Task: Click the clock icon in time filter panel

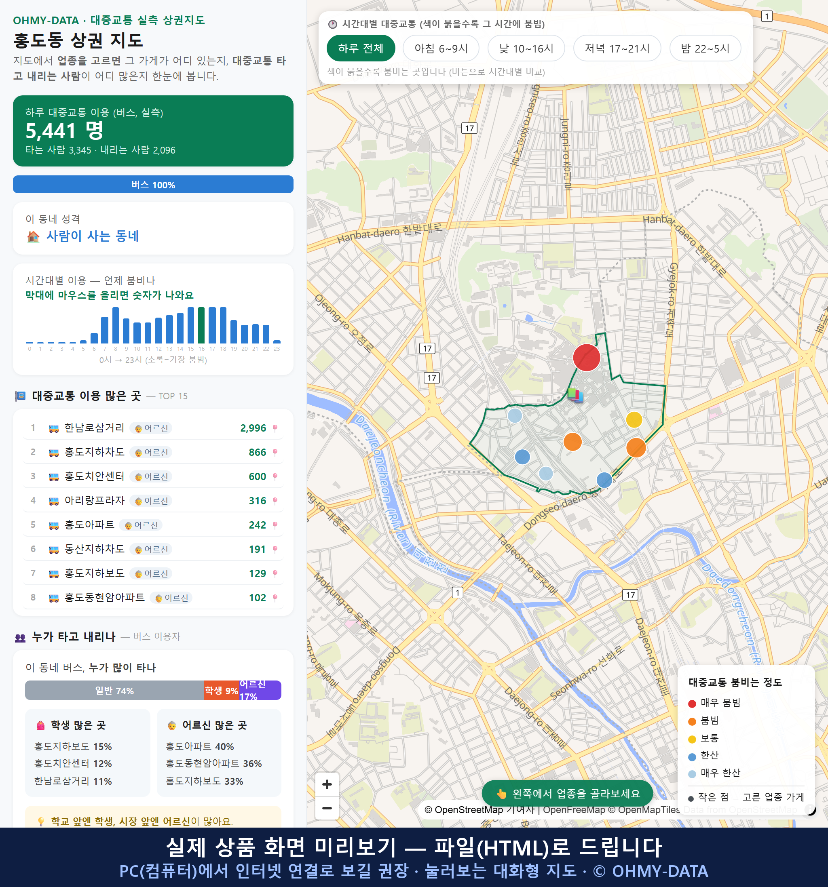Action: click(333, 24)
